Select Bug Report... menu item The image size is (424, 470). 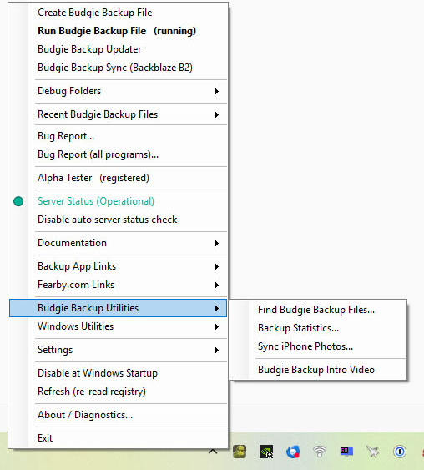[118, 136]
